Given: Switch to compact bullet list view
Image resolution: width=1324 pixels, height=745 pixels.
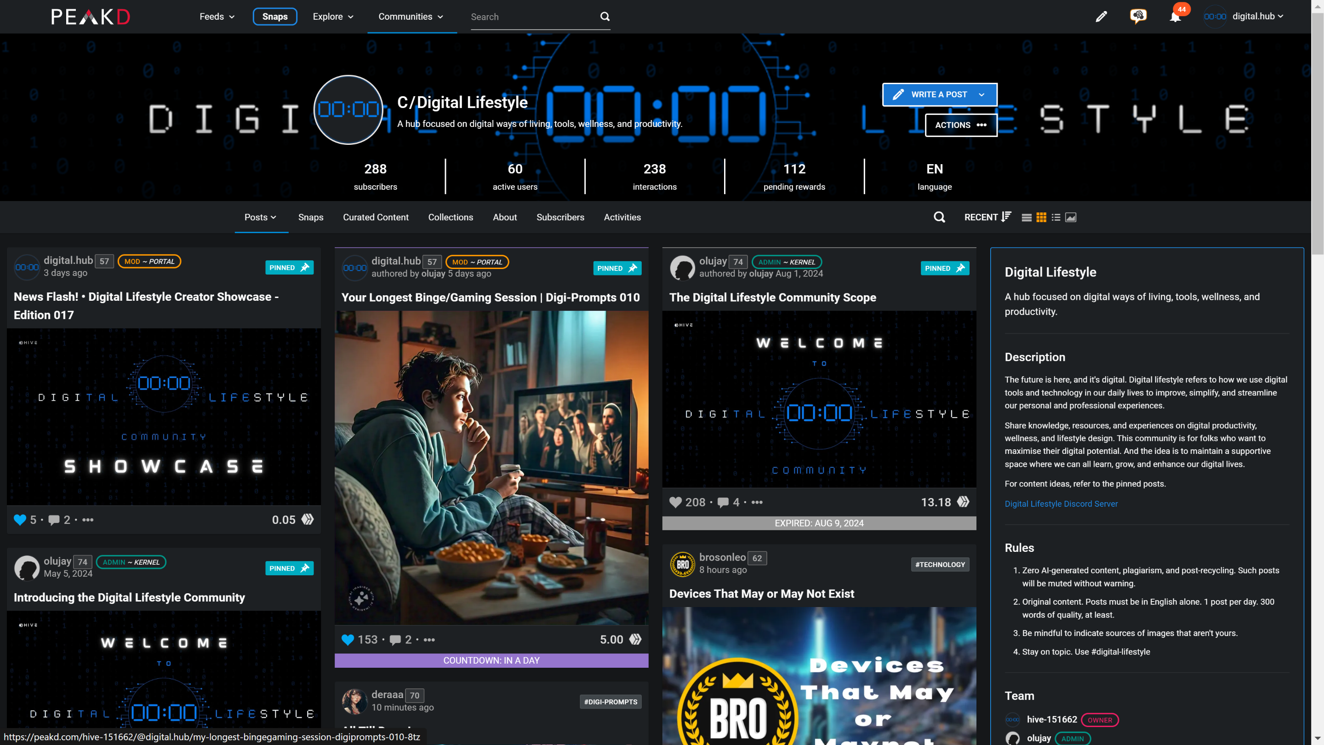Looking at the screenshot, I should pyautogui.click(x=1056, y=218).
